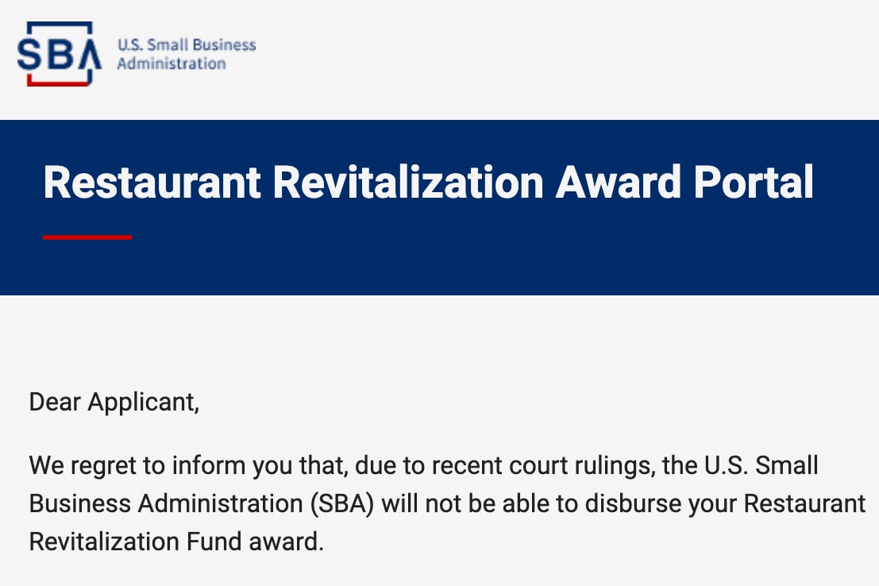The height and width of the screenshot is (586, 879).
Task: Click the red underline below the heading
Action: click(x=87, y=237)
